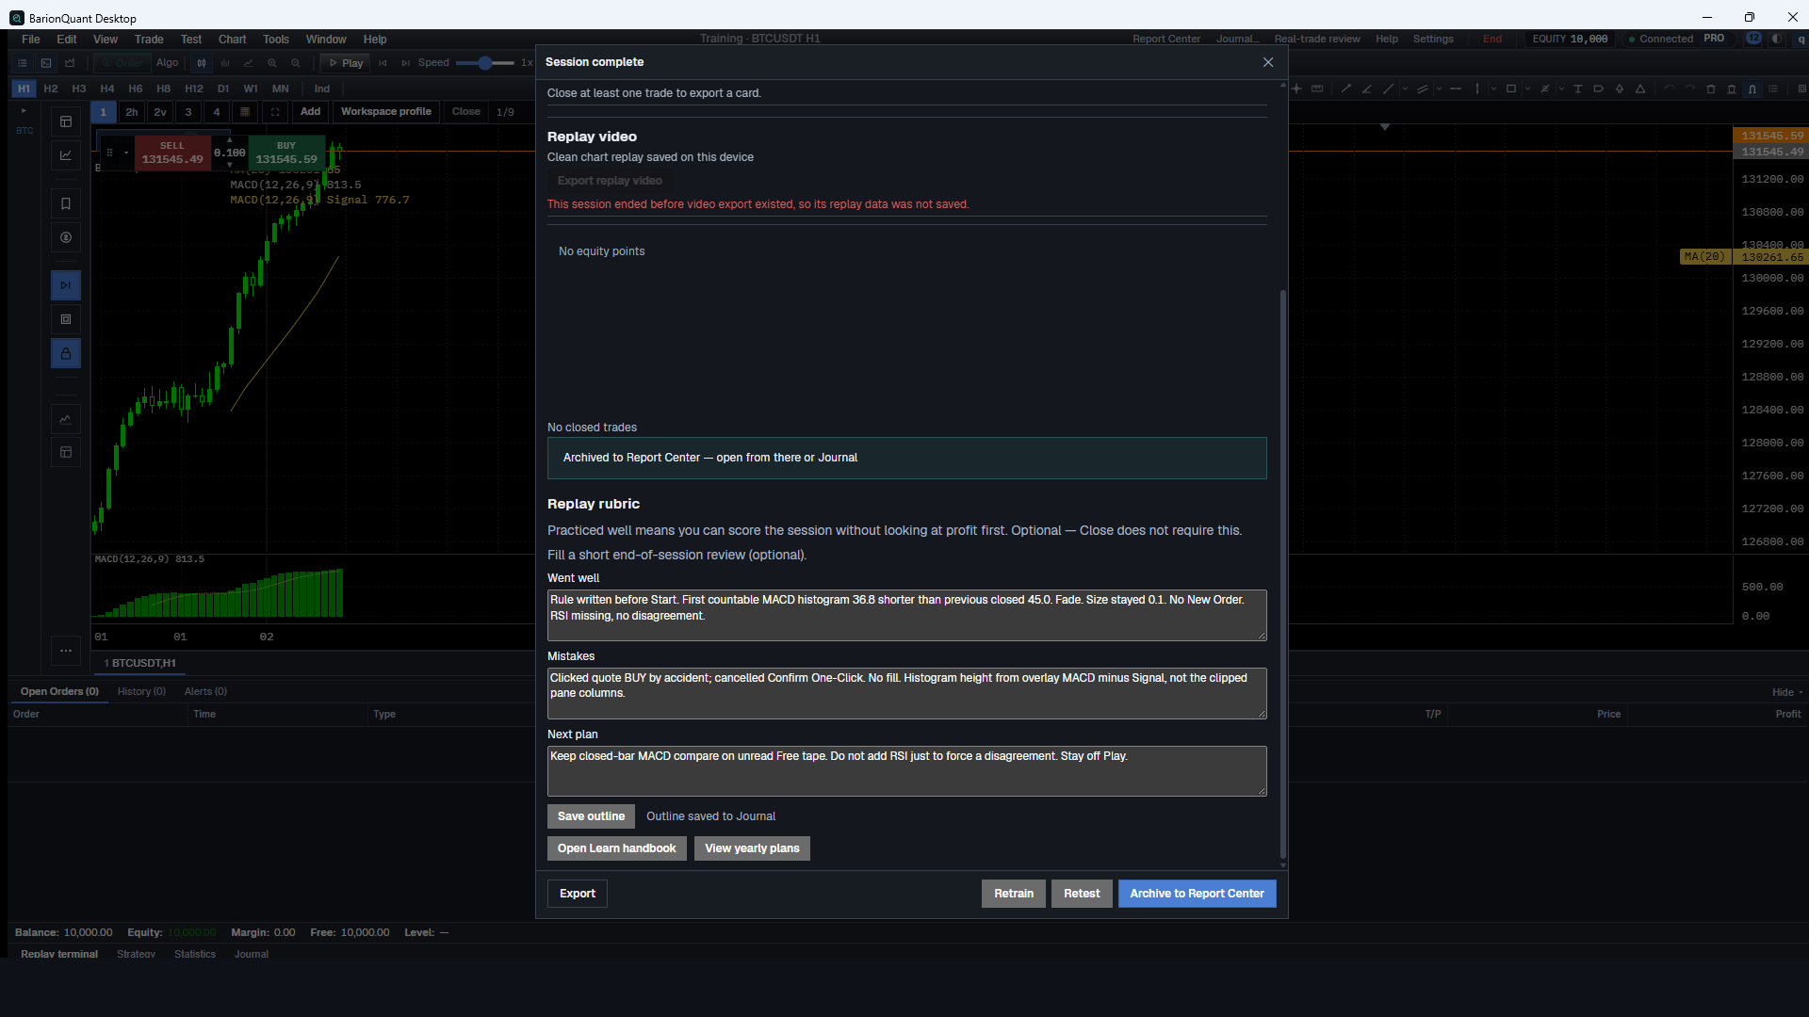Open the more options ellipsis in sidebar
Viewport: 1809px width, 1017px height.
point(66,651)
